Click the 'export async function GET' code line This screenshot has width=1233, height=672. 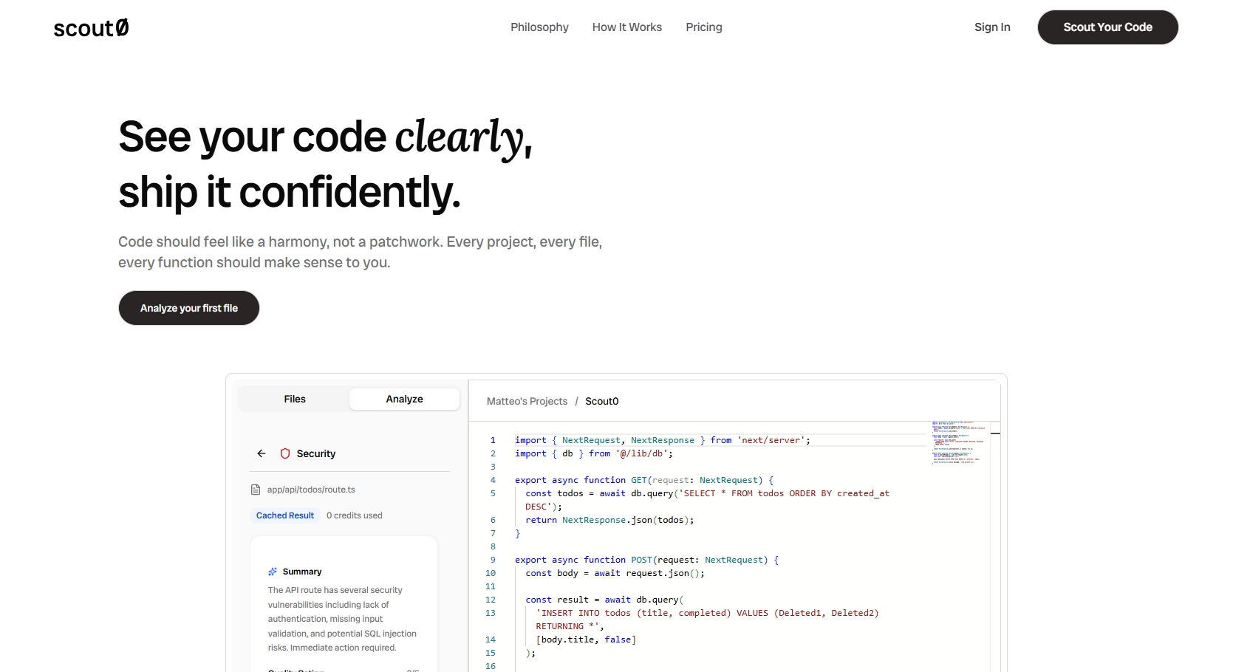pos(644,480)
